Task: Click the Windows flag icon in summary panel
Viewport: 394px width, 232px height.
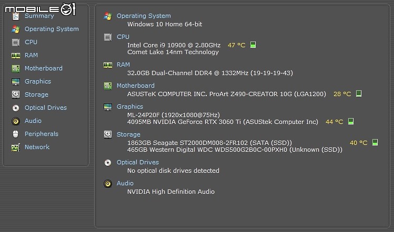Action: [108, 16]
